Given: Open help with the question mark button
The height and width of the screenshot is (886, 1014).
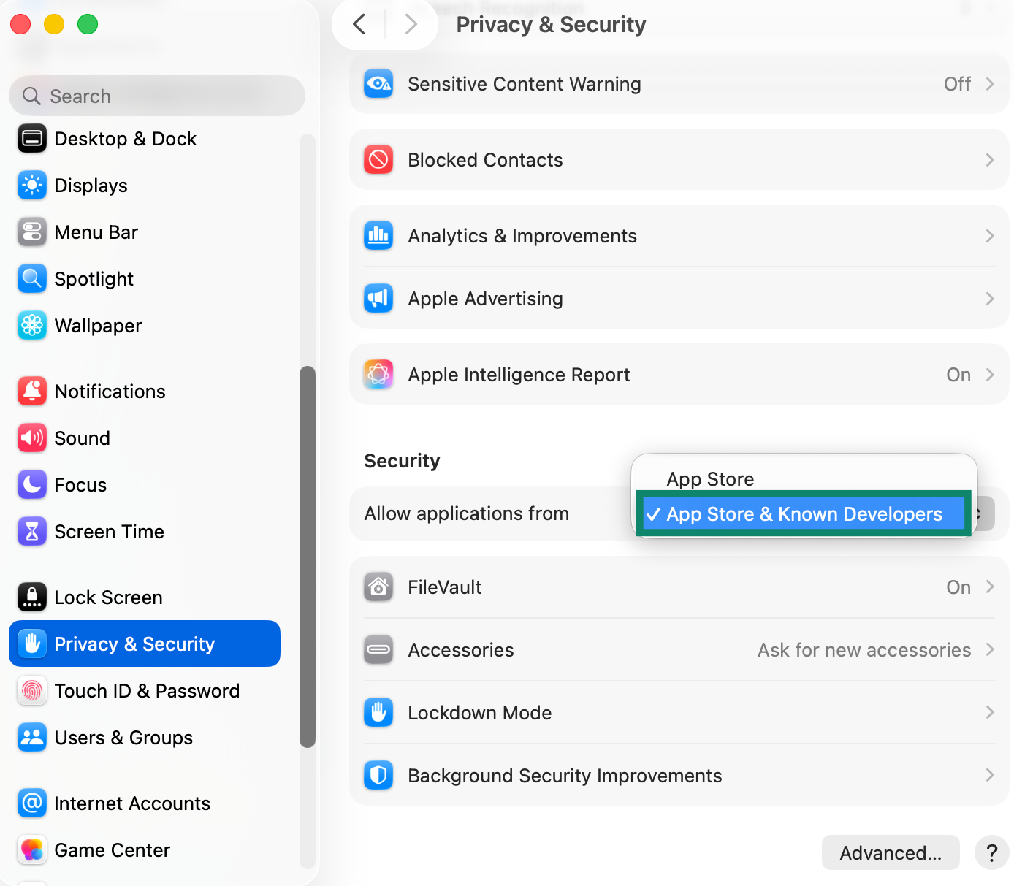Looking at the screenshot, I should [x=991, y=852].
